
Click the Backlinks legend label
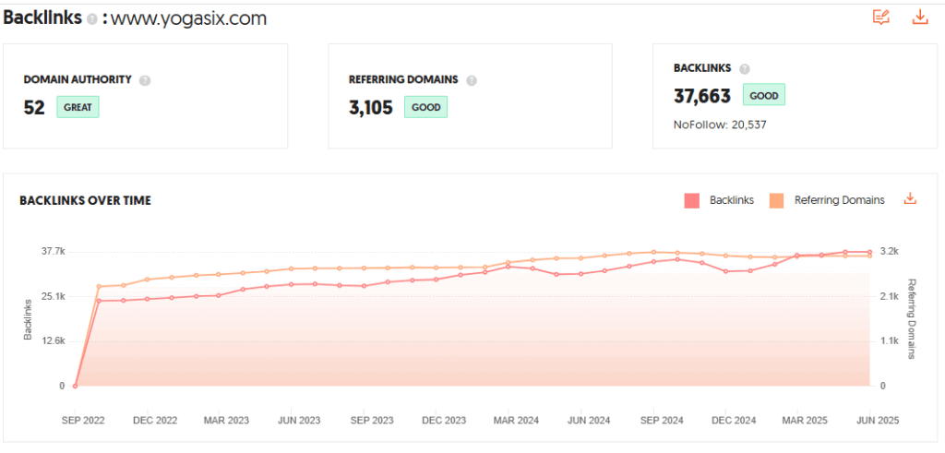click(x=732, y=200)
